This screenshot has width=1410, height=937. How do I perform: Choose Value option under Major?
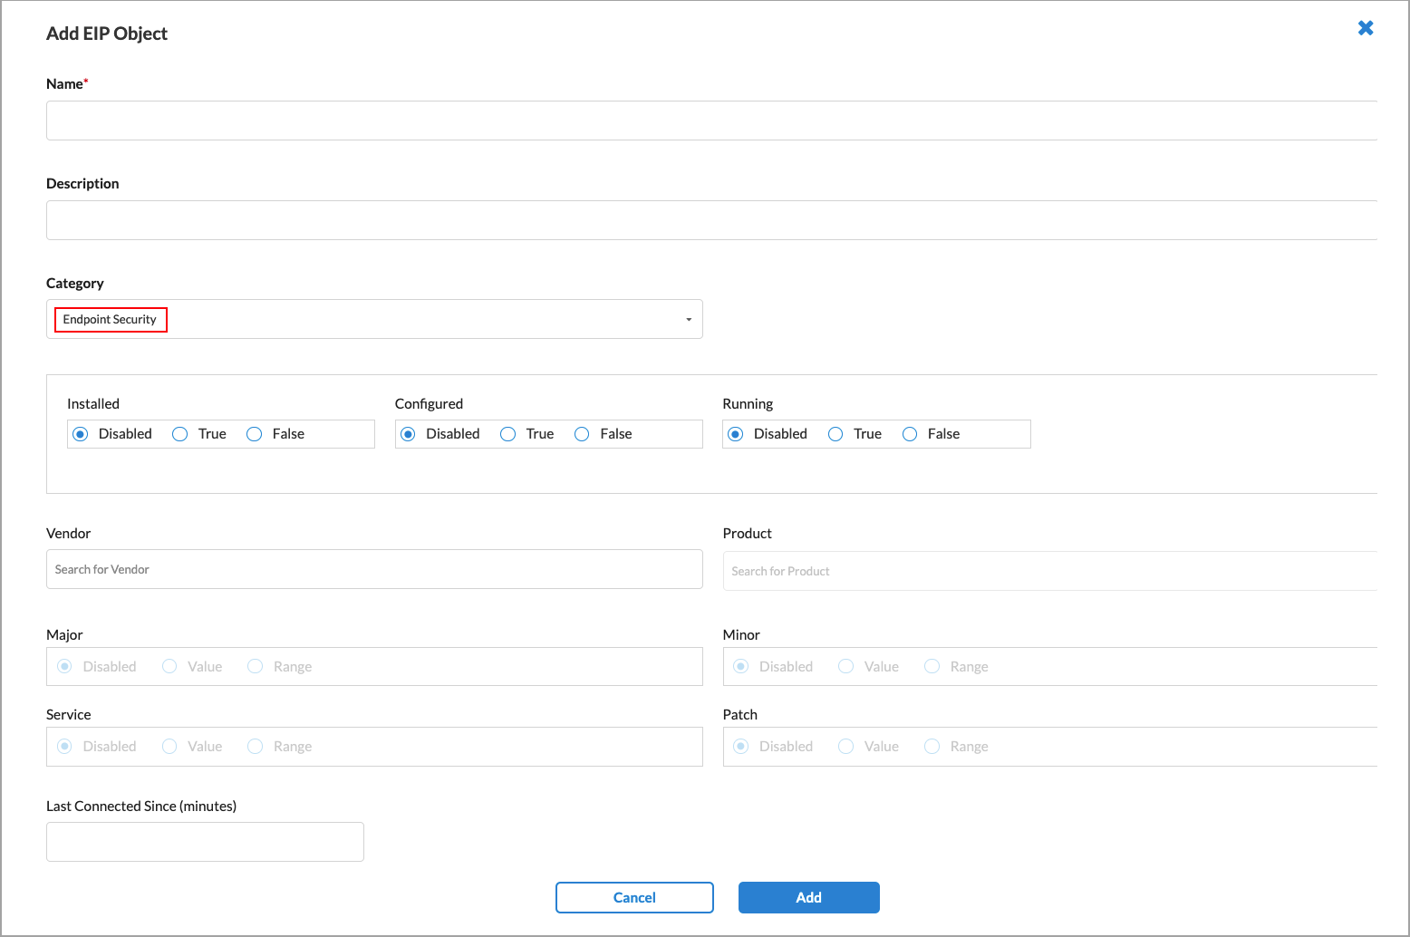(x=169, y=666)
